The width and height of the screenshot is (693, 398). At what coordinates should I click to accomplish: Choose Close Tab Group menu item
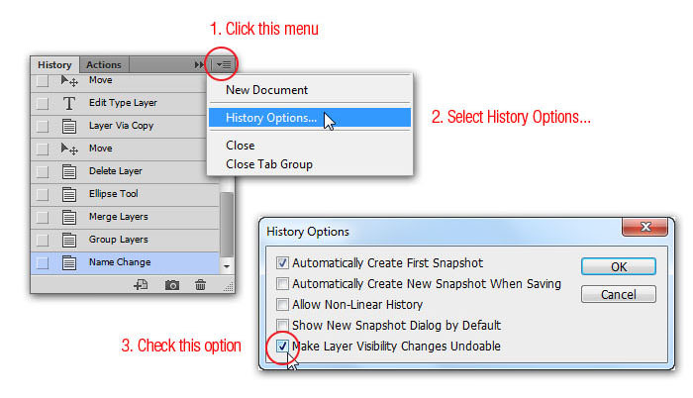[x=268, y=163]
